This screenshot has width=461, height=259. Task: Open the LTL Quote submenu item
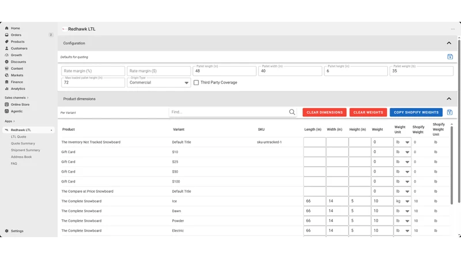tap(18, 137)
